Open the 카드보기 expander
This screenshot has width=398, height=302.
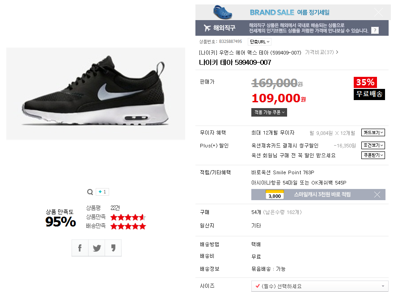tap(373, 133)
